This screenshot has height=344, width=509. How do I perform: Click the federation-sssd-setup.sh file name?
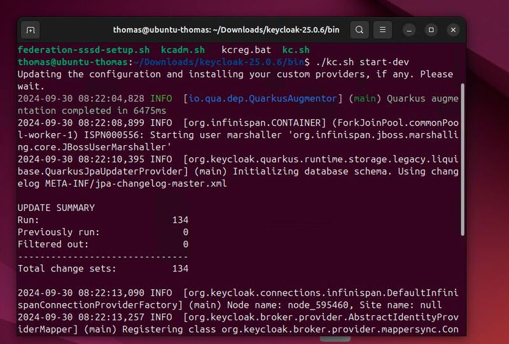point(84,50)
